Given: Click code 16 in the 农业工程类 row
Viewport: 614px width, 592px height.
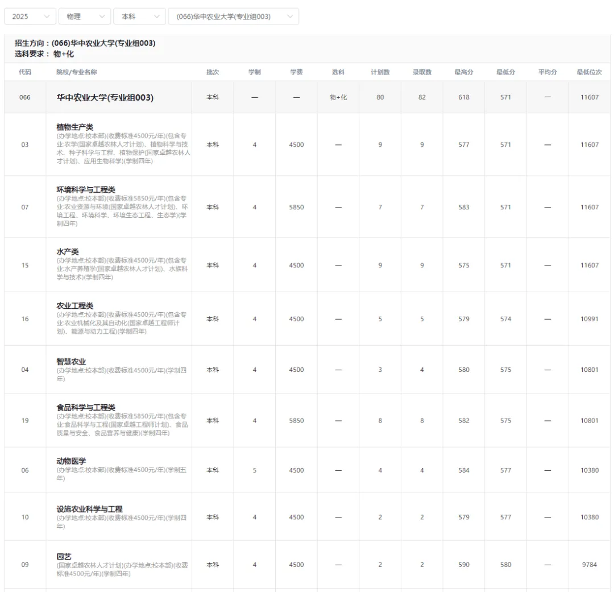Looking at the screenshot, I should point(25,319).
